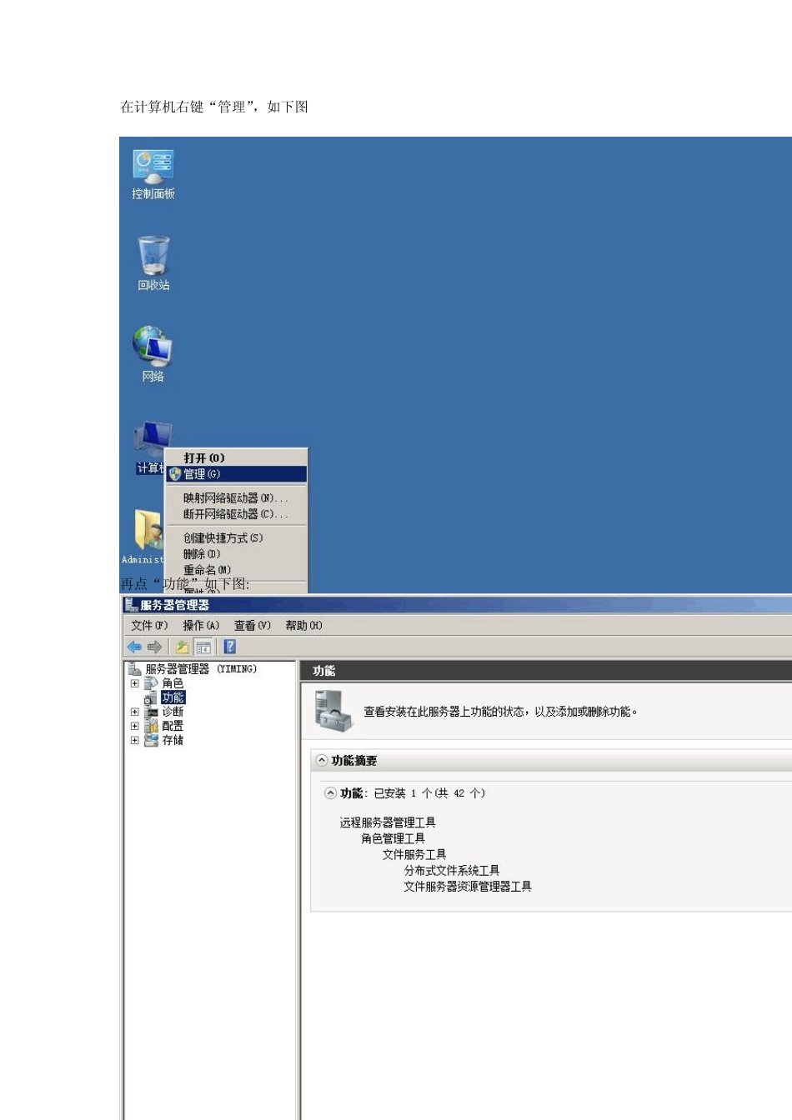Click the server icon beside 服务器管理器 (YIMING)

tap(135, 669)
